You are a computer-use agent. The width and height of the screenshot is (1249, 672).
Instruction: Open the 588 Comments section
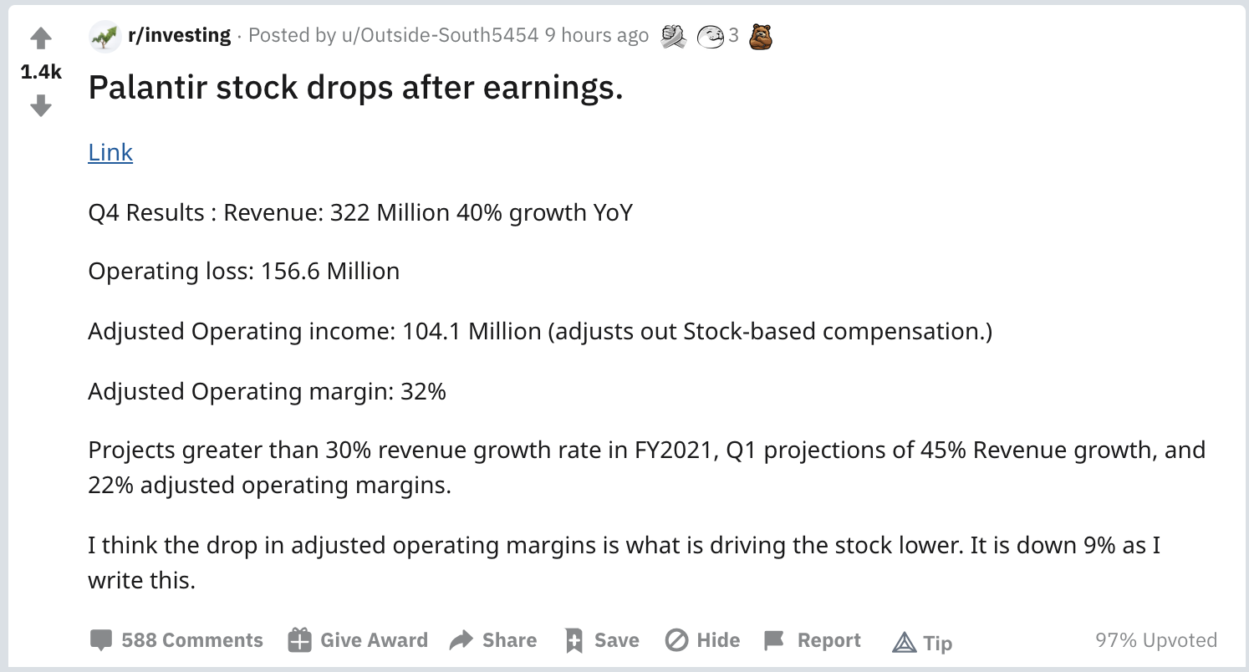click(x=192, y=640)
